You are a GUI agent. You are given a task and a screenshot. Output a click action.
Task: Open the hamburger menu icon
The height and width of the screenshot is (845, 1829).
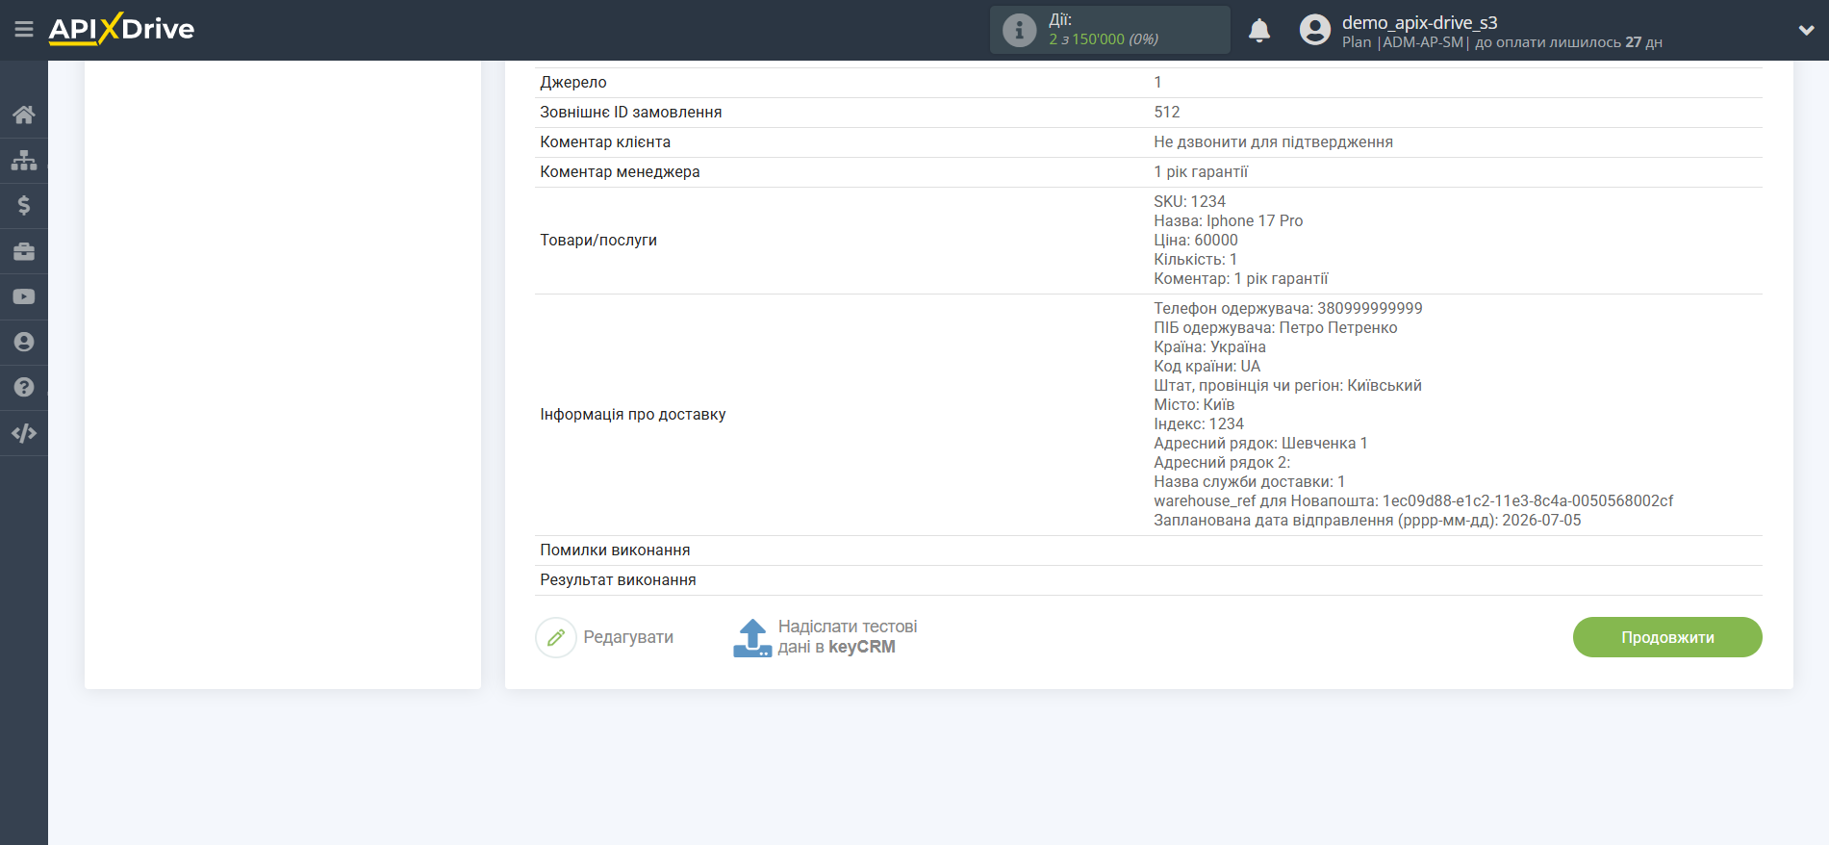click(24, 30)
